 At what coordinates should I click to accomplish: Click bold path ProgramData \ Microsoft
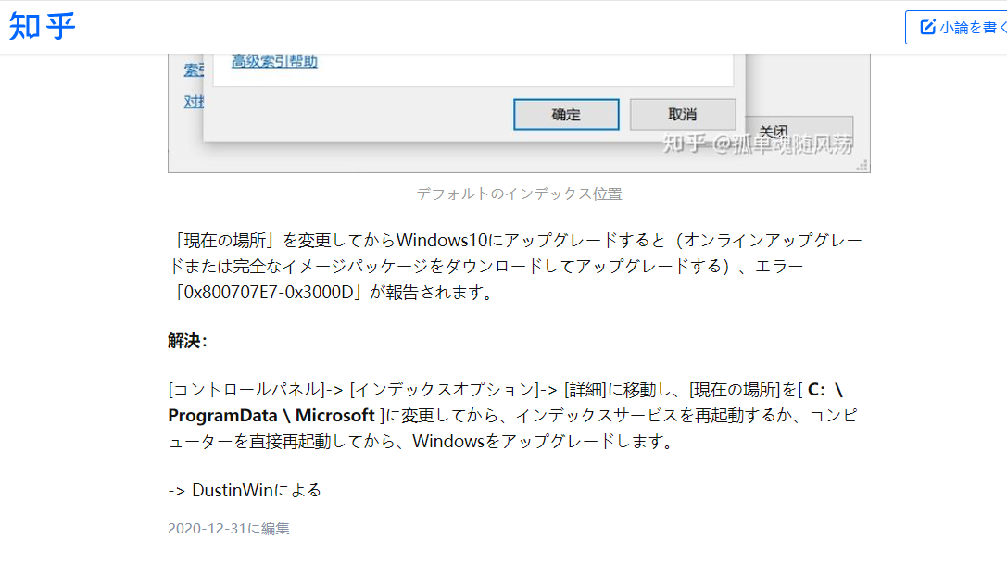coord(271,416)
